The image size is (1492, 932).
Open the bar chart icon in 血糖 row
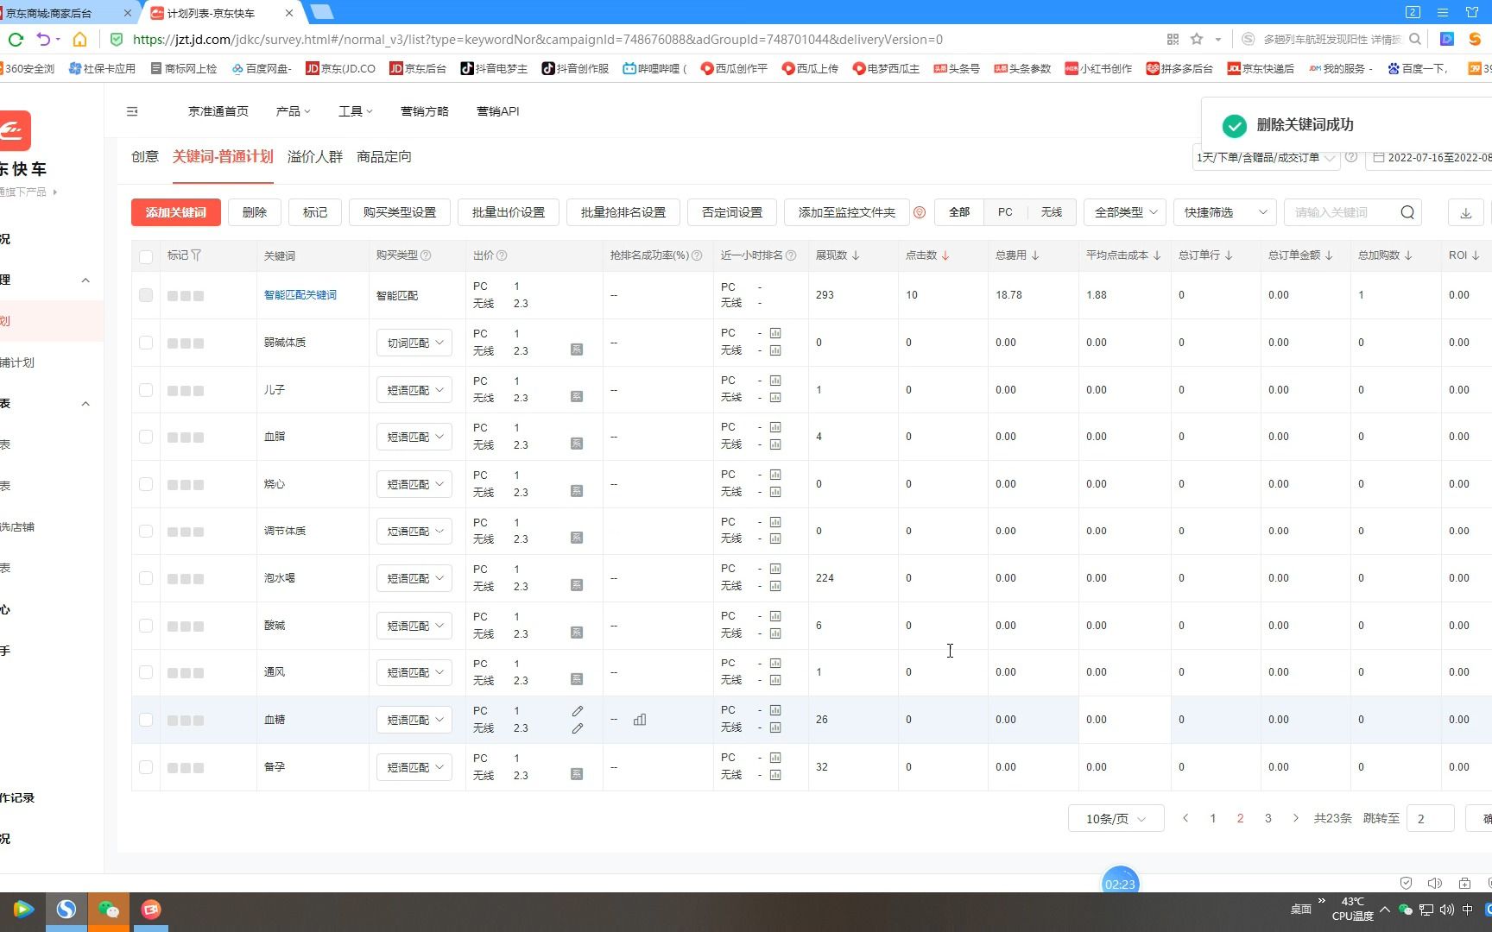pos(640,720)
